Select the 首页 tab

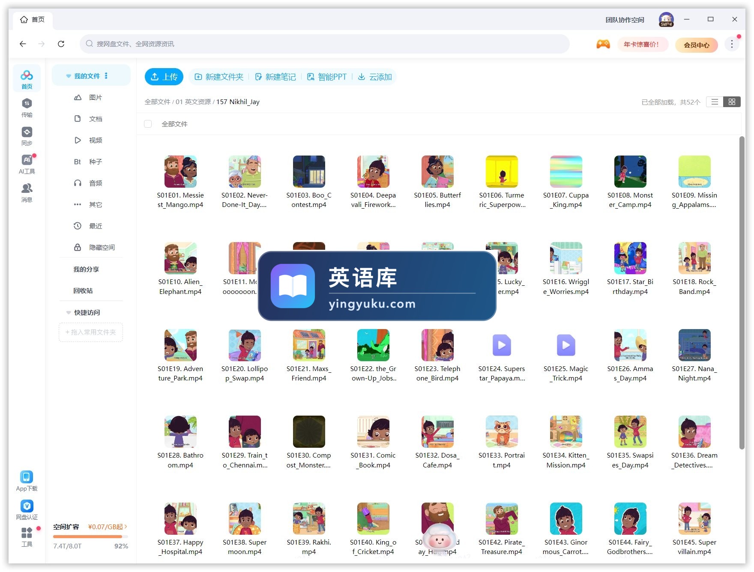pos(33,20)
